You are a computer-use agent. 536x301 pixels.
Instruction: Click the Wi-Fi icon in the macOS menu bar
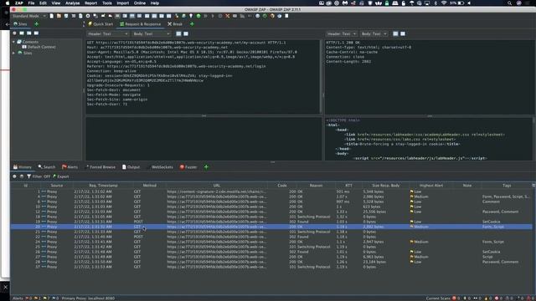(444, 3)
